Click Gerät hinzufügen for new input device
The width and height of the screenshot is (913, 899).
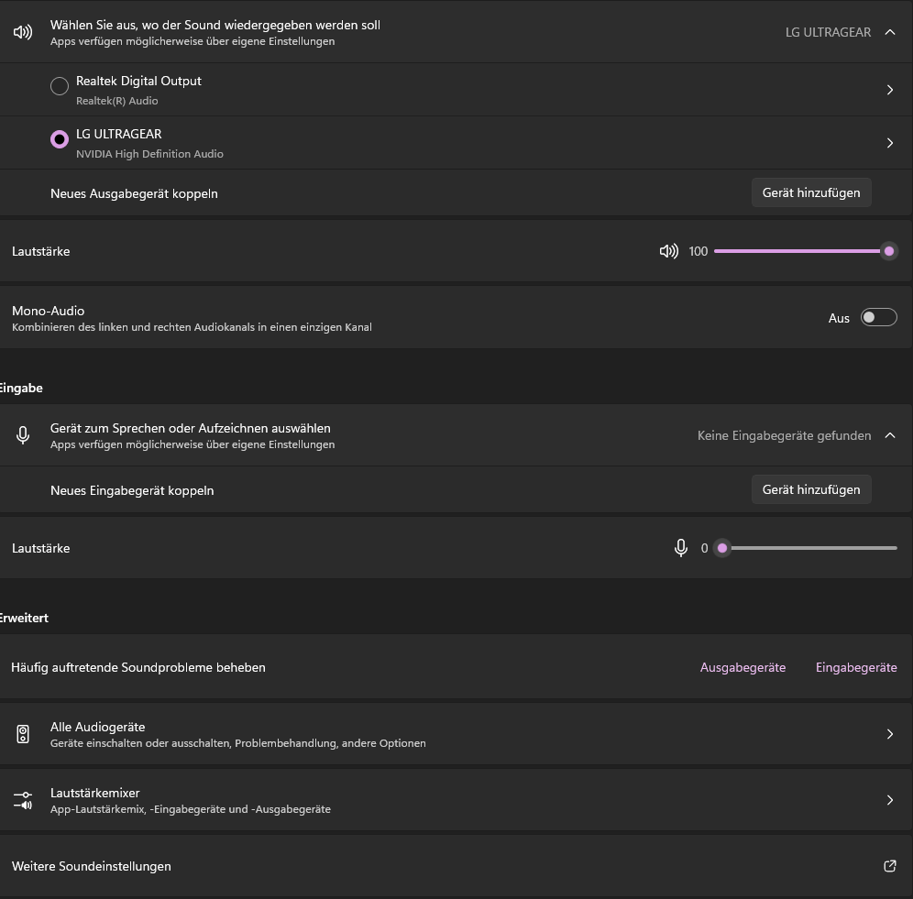tap(811, 489)
